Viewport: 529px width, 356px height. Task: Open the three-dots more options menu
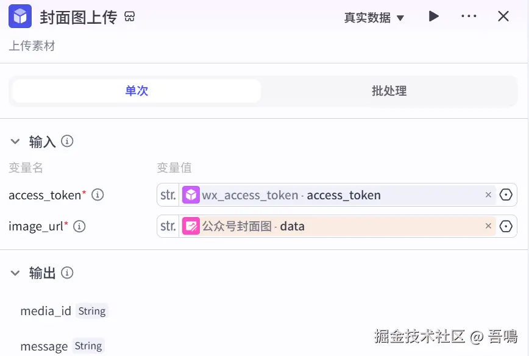(x=469, y=16)
